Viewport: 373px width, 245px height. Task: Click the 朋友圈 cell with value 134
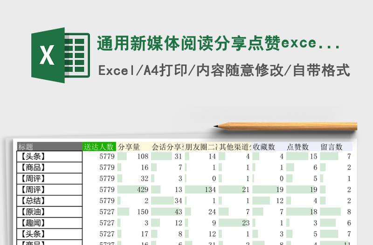[x=201, y=190]
